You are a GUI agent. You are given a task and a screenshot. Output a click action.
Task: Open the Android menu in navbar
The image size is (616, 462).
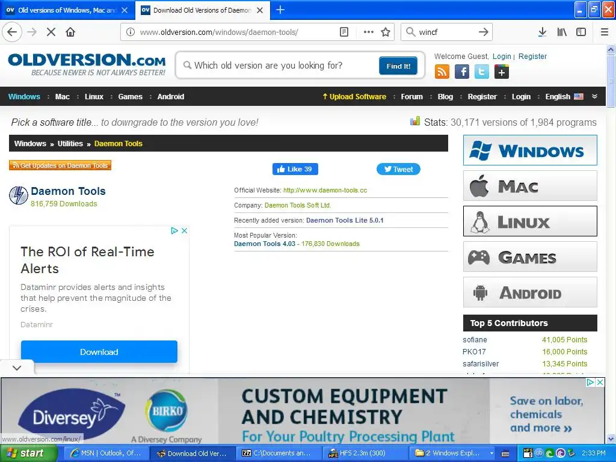(170, 97)
